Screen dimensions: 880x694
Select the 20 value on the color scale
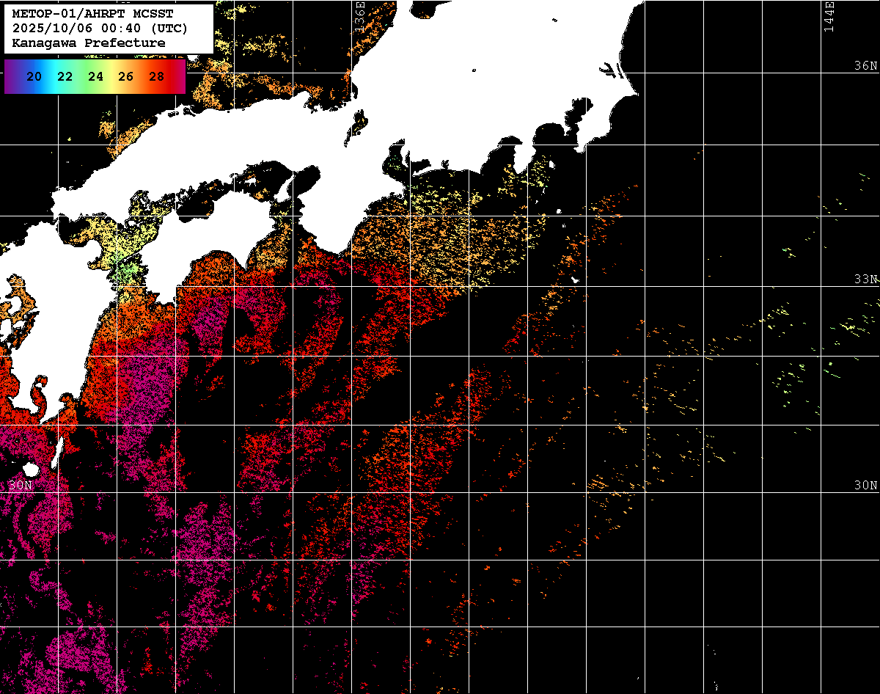pyautogui.click(x=34, y=76)
